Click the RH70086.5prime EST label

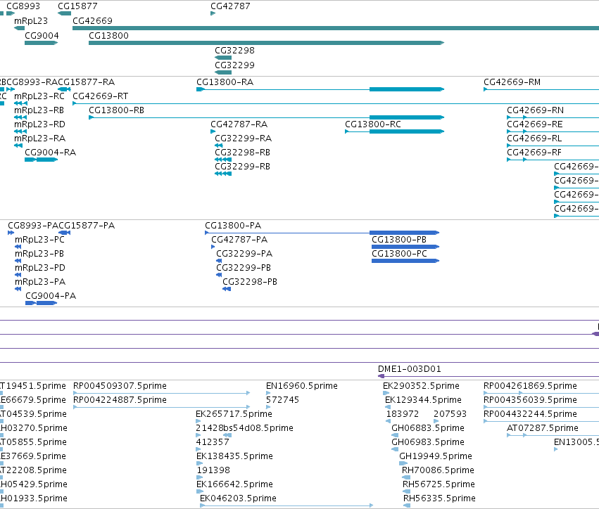coord(439,470)
